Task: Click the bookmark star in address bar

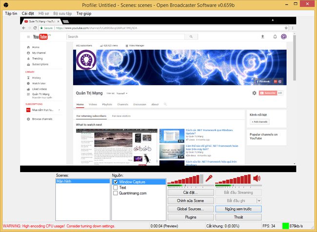Action: tap(286, 28)
